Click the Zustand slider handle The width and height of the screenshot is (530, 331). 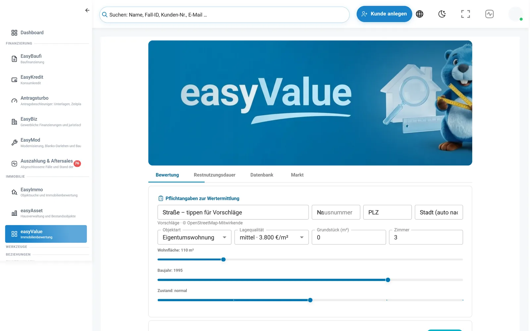click(x=310, y=300)
